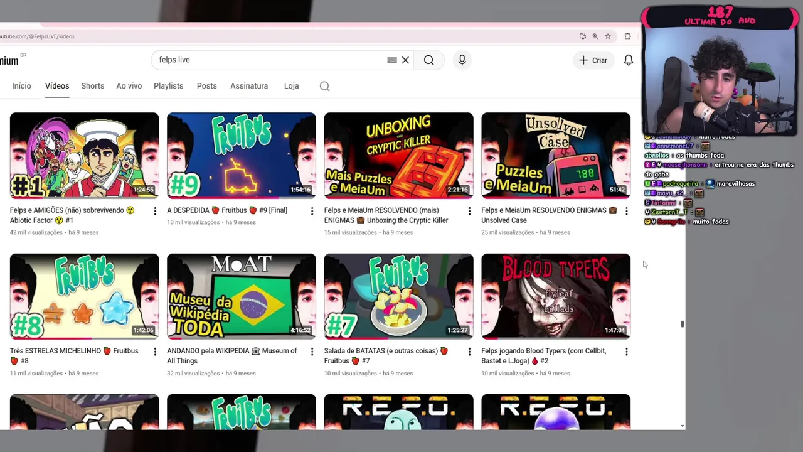This screenshot has height=452, width=803.
Task: Click title Felps jogando Blood Typers
Action: click(544, 356)
